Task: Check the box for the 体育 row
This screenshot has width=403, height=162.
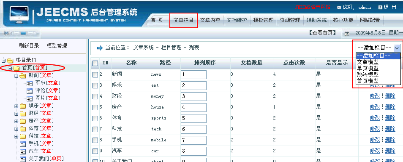Action: pyautogui.click(x=95, y=118)
